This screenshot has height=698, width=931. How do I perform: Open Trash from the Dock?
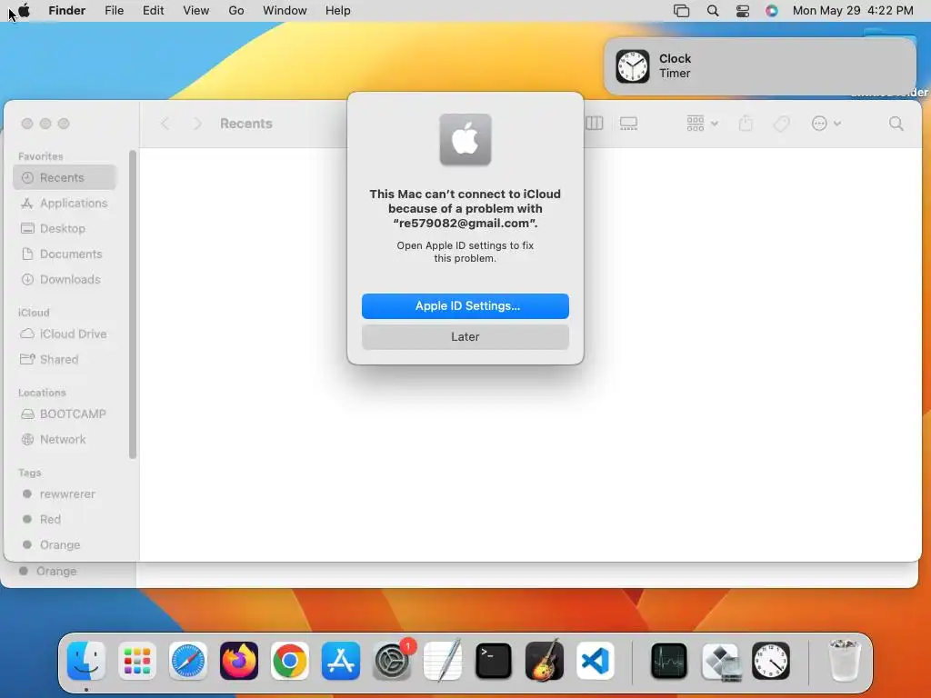(x=845, y=661)
